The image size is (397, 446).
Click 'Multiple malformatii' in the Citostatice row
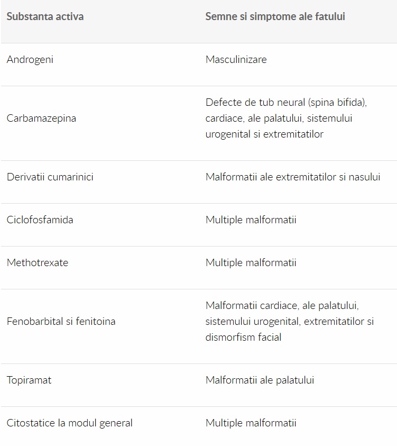tap(251, 423)
